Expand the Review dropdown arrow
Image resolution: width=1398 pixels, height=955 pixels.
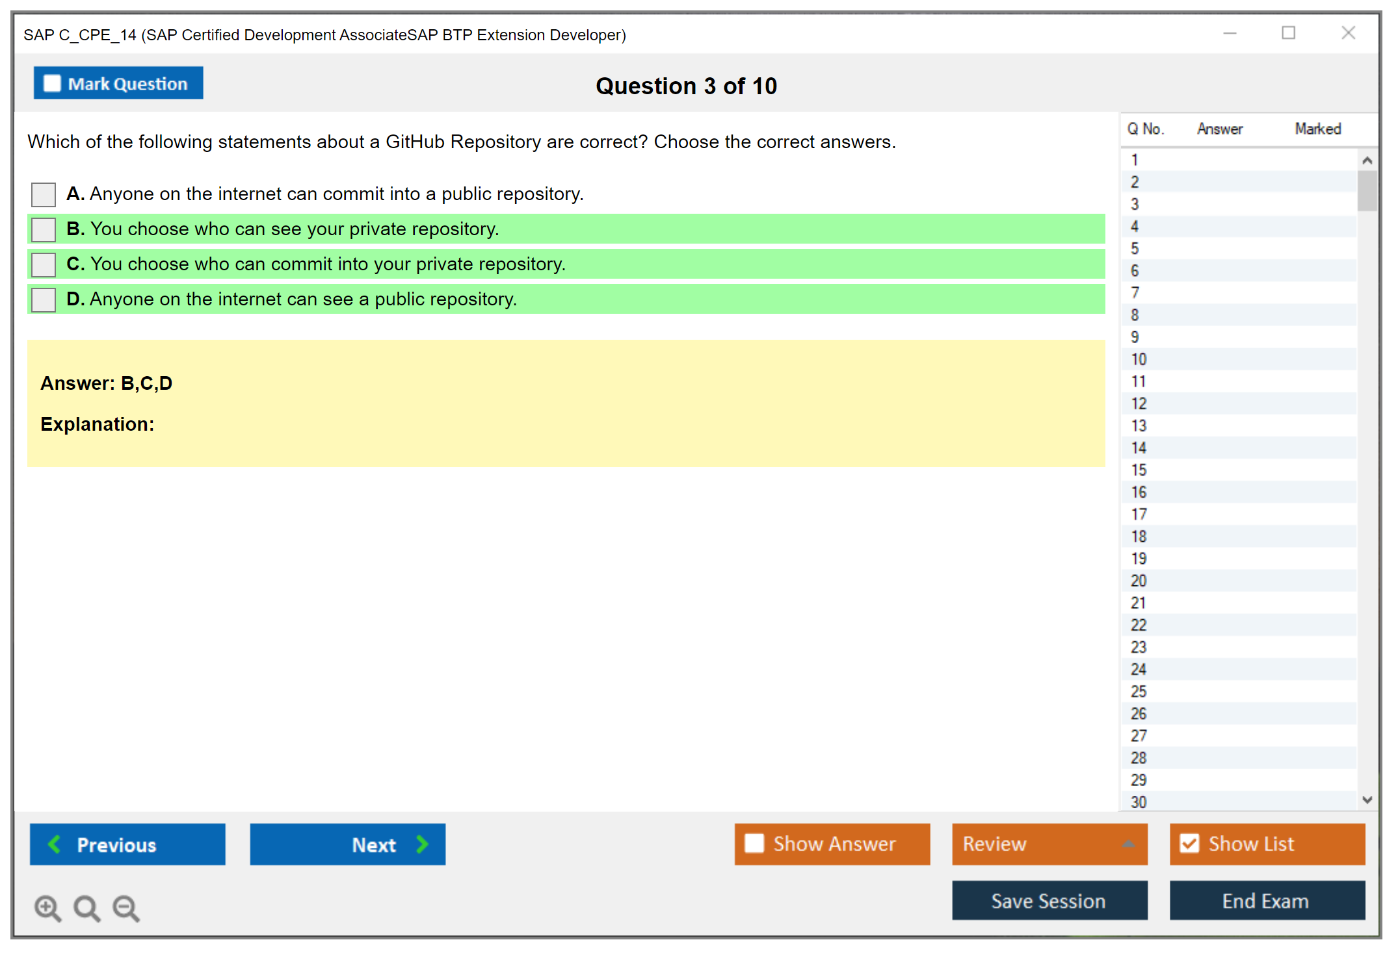tap(1128, 844)
